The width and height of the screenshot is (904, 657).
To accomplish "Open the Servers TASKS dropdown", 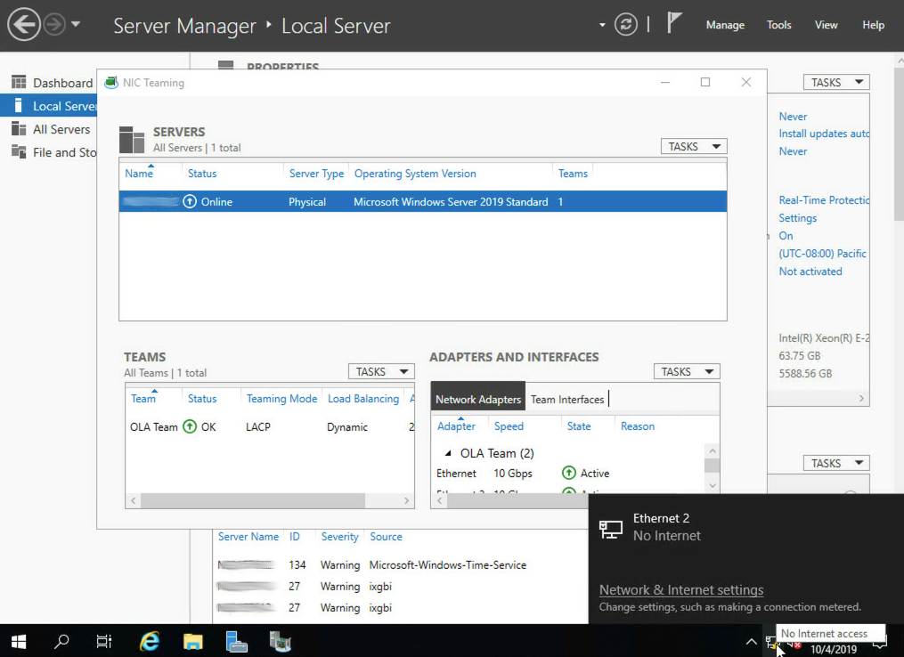I will pyautogui.click(x=694, y=147).
